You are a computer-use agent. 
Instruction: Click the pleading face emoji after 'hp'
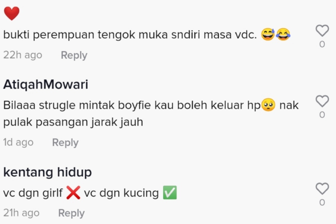pyautogui.click(x=269, y=105)
